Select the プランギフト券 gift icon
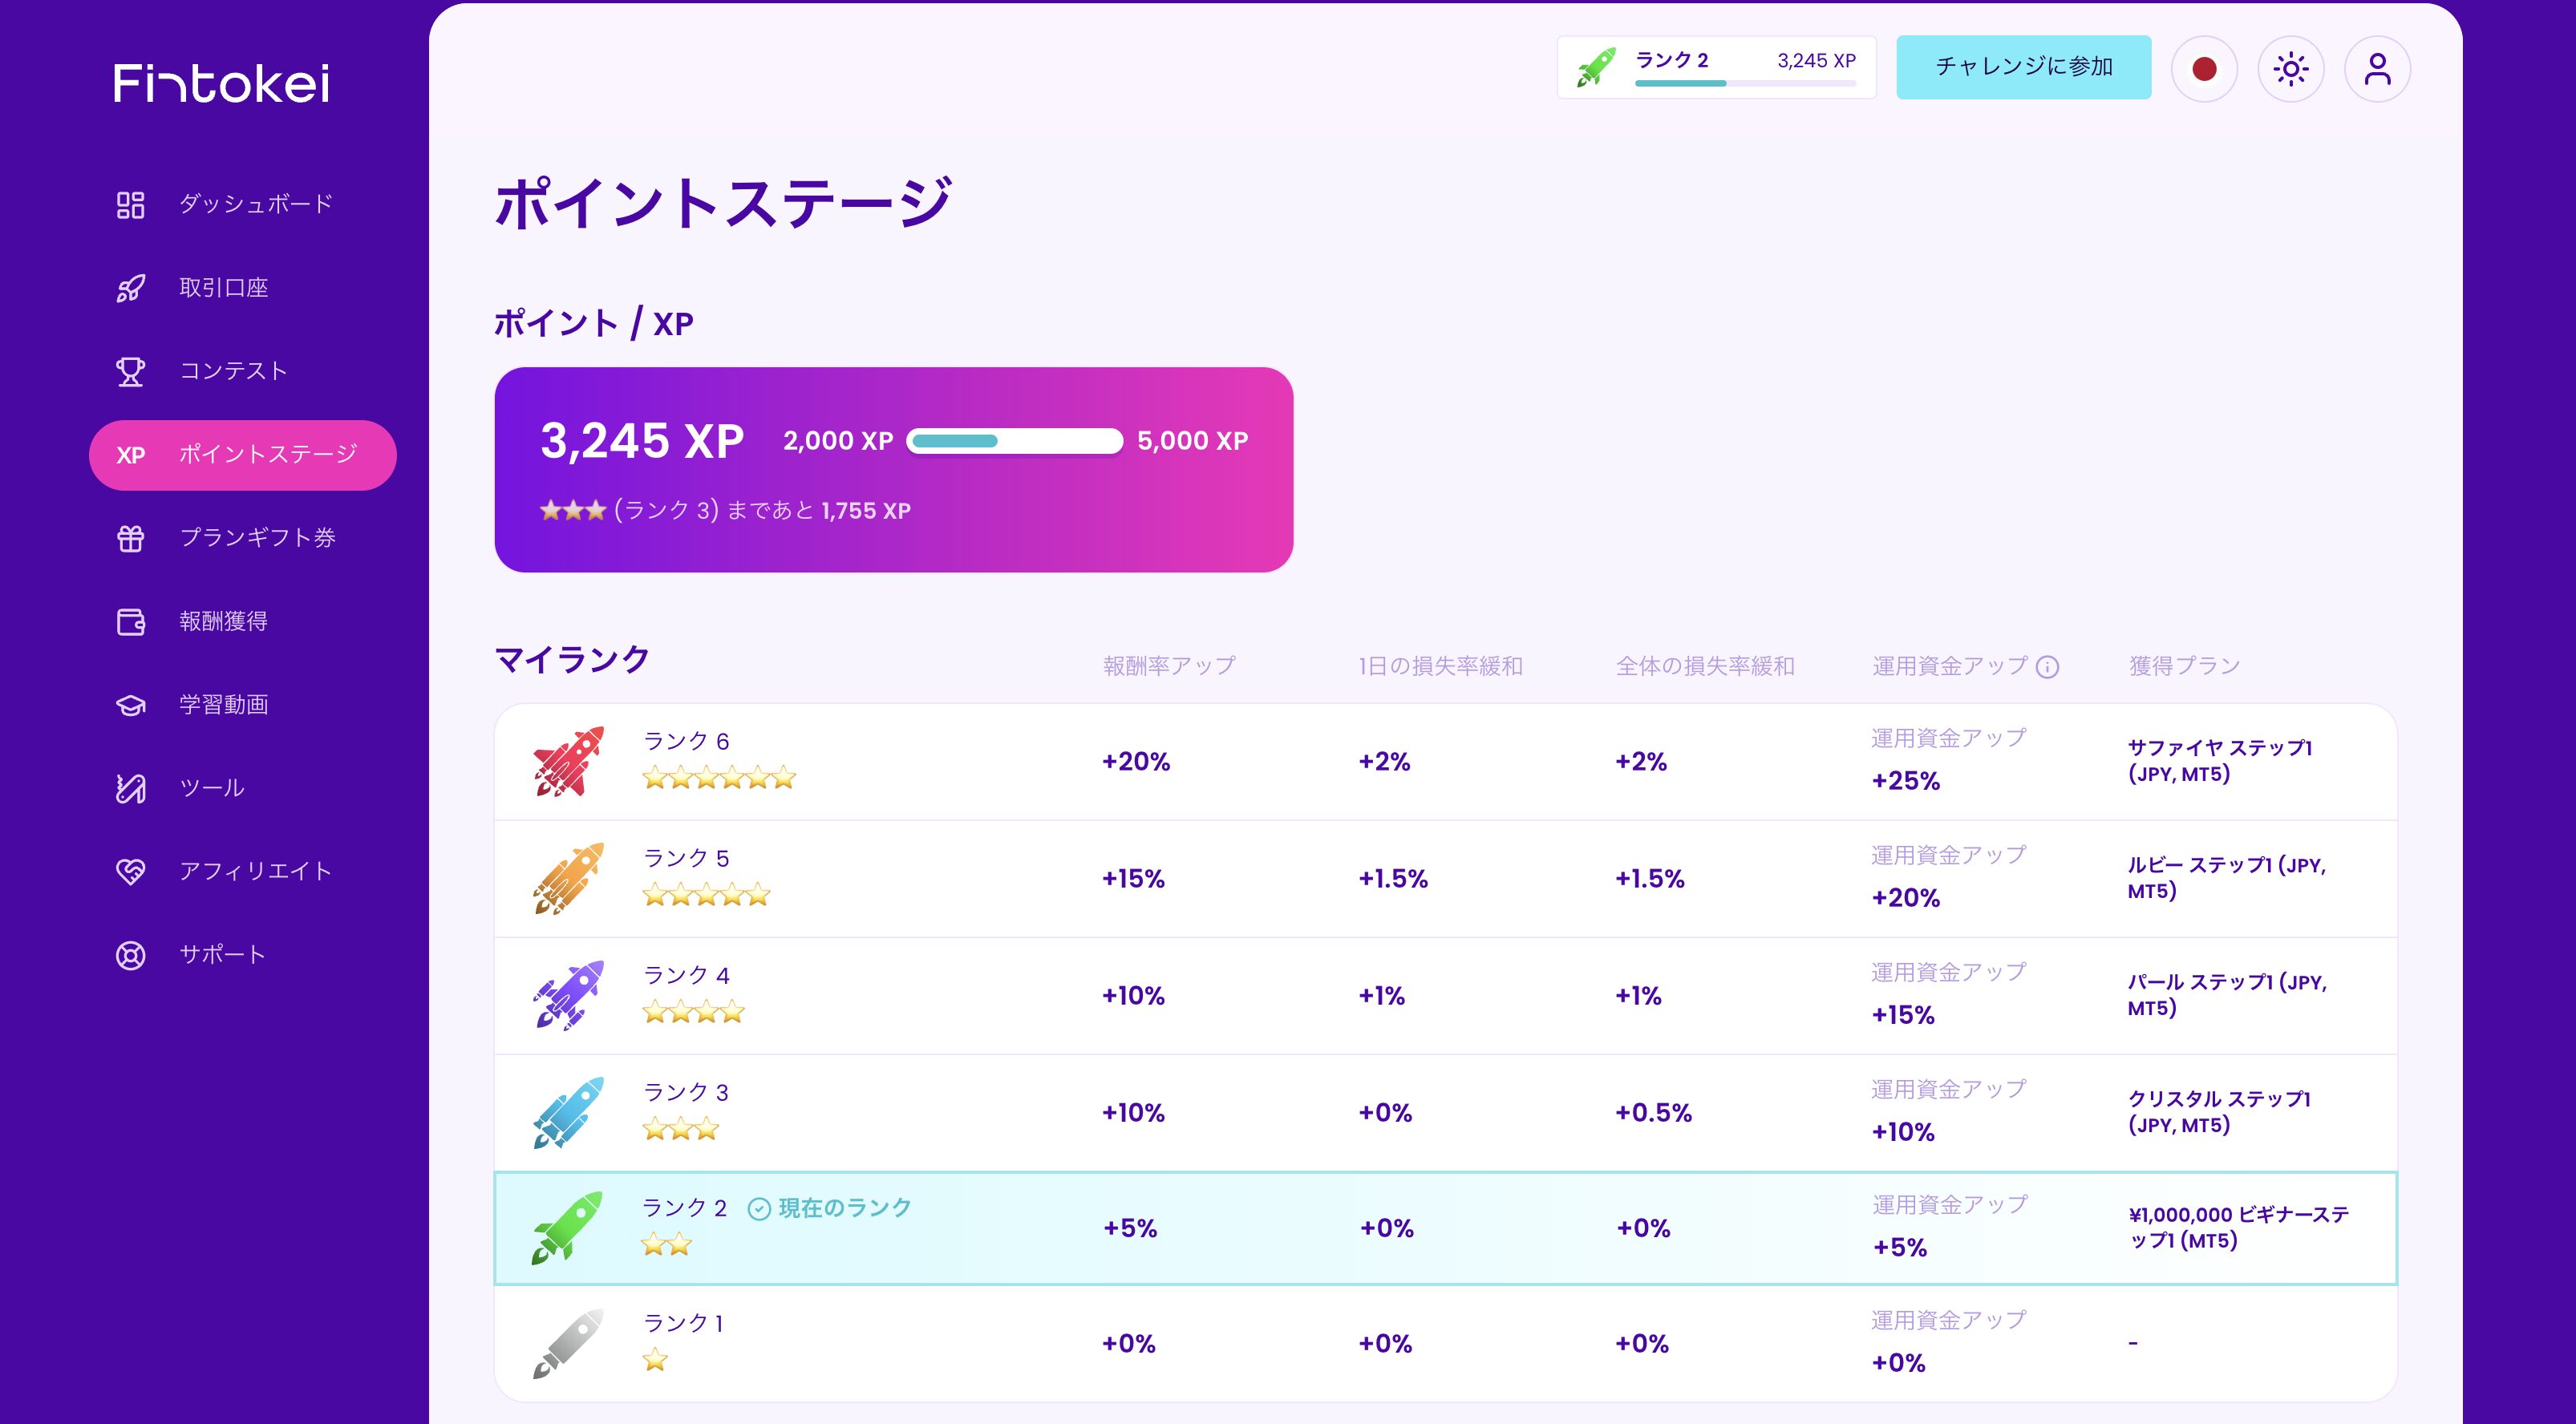The width and height of the screenshot is (2576, 1424). [x=130, y=539]
